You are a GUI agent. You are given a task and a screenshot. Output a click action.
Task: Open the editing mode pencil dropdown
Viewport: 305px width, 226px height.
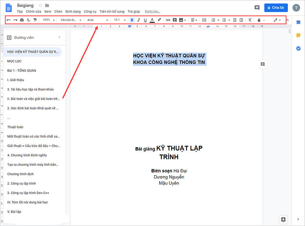click(x=277, y=20)
